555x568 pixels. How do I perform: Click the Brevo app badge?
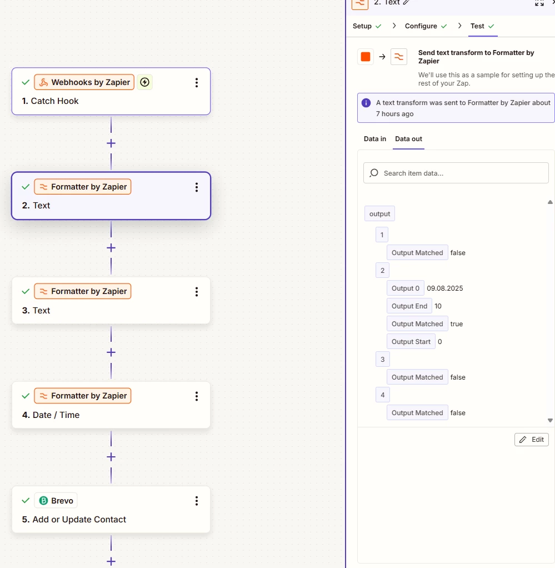tap(56, 501)
